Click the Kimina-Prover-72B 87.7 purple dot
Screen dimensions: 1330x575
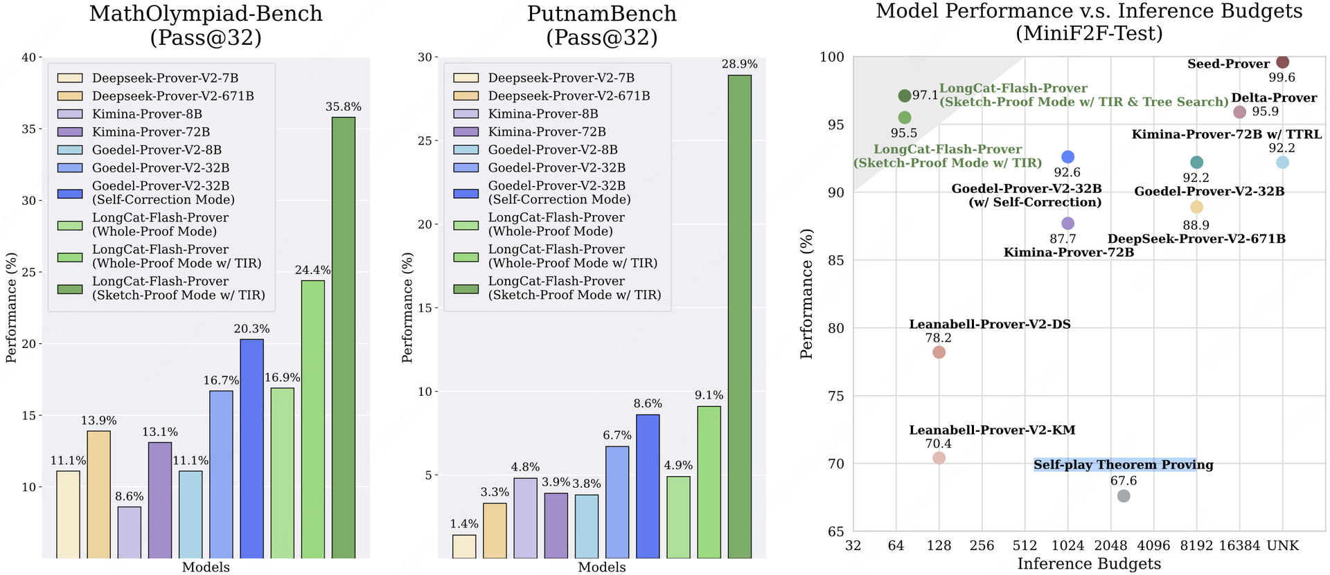[1067, 223]
